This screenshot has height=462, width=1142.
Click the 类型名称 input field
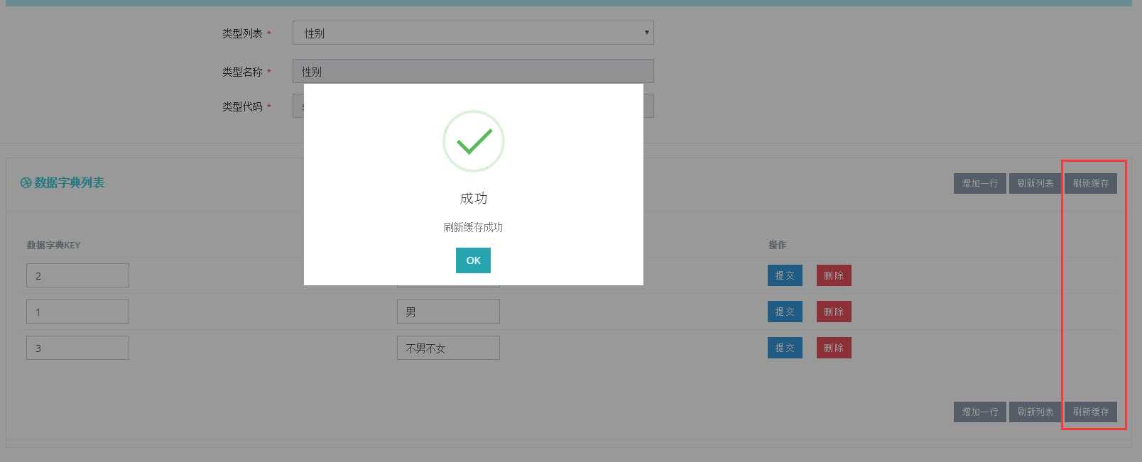[x=473, y=71]
